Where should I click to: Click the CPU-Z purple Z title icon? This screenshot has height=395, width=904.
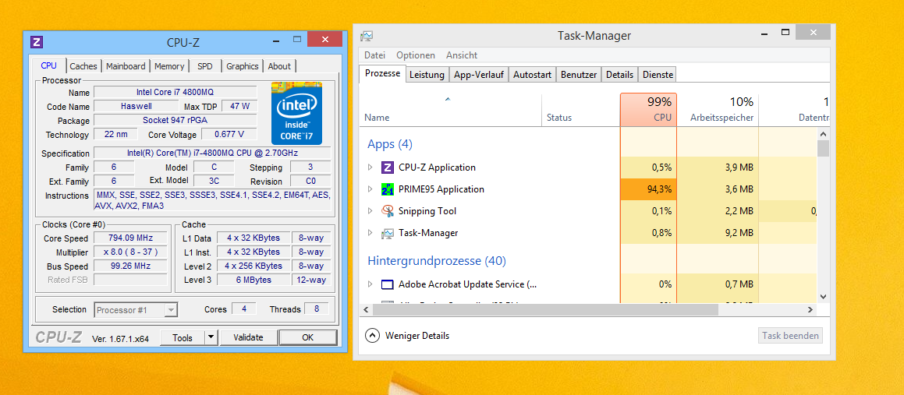tap(37, 42)
